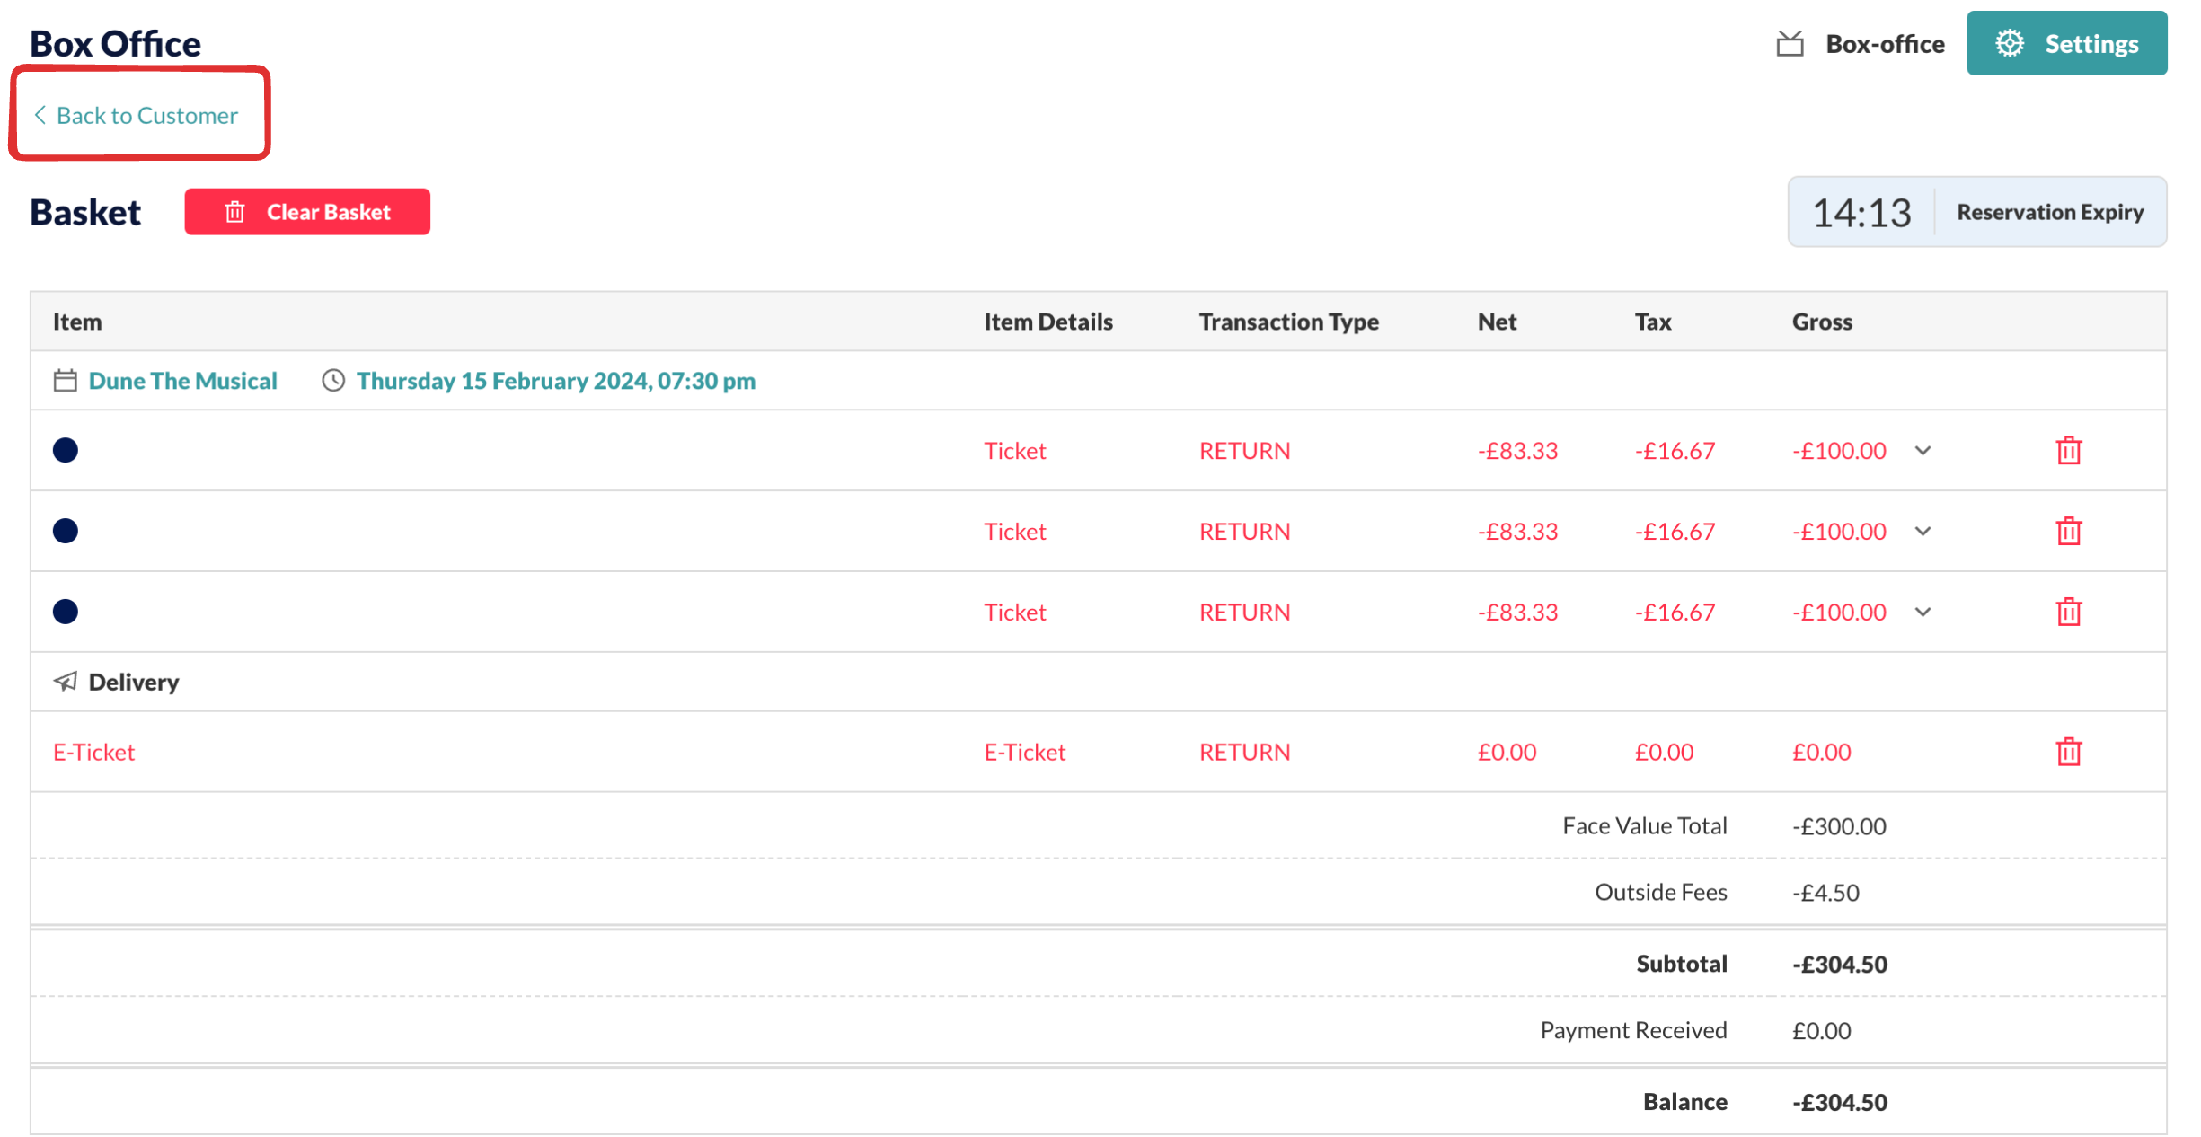Click the Delivery paper plane icon
Image resolution: width=2201 pixels, height=1137 pixels.
click(65, 682)
